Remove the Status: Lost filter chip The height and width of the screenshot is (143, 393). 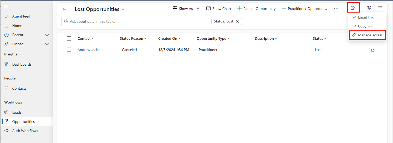[237, 21]
